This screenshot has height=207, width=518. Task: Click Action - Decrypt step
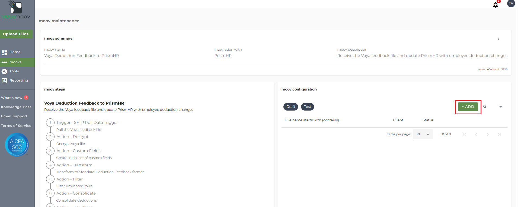[72, 137]
